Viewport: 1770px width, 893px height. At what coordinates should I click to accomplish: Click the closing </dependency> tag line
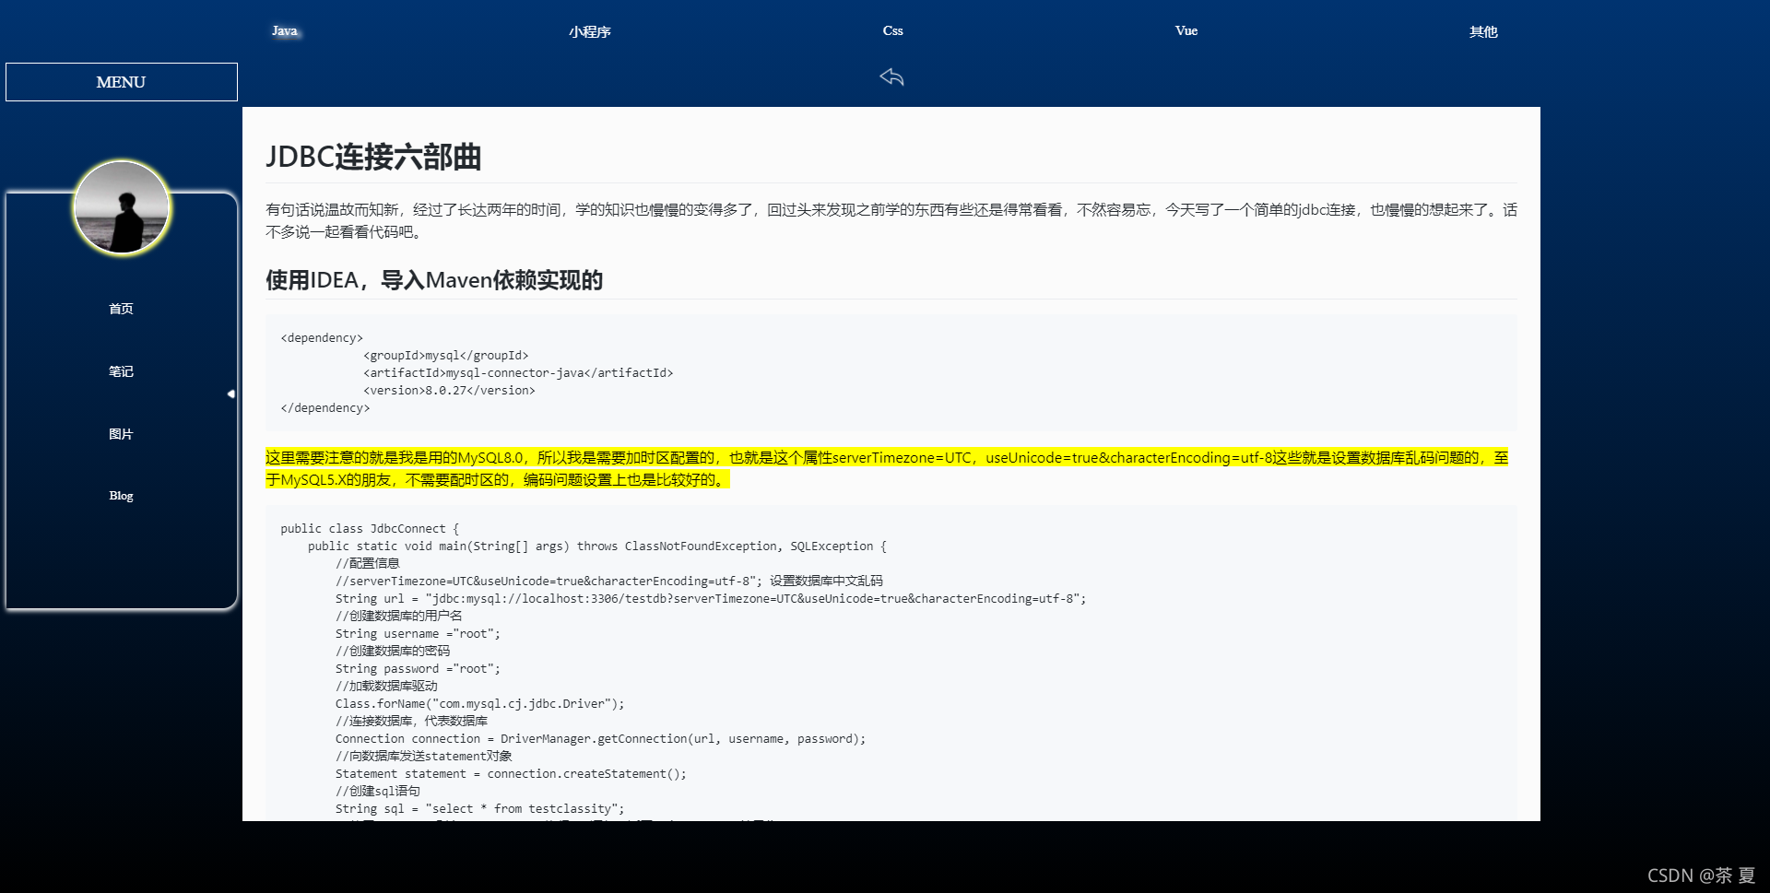(x=325, y=408)
